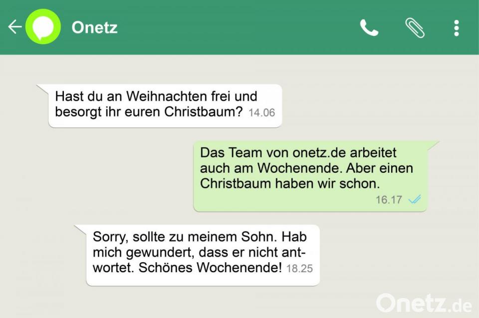Open the three-dot overflow menu
Viewport: 479px width, 318px height.
point(457,28)
